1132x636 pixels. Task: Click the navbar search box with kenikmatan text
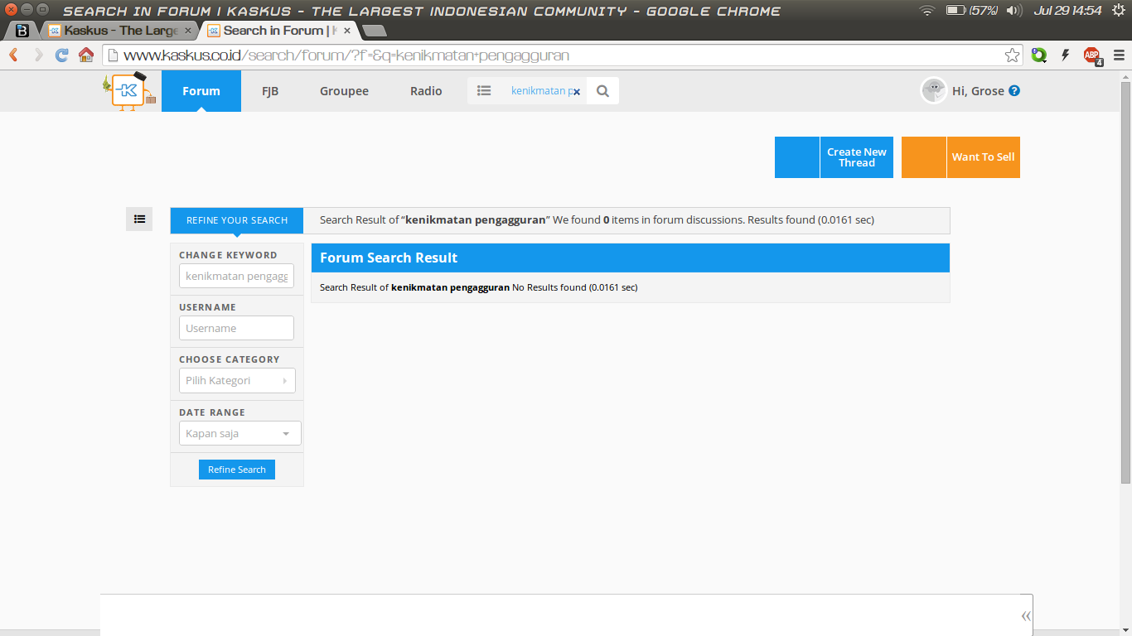coord(543,91)
